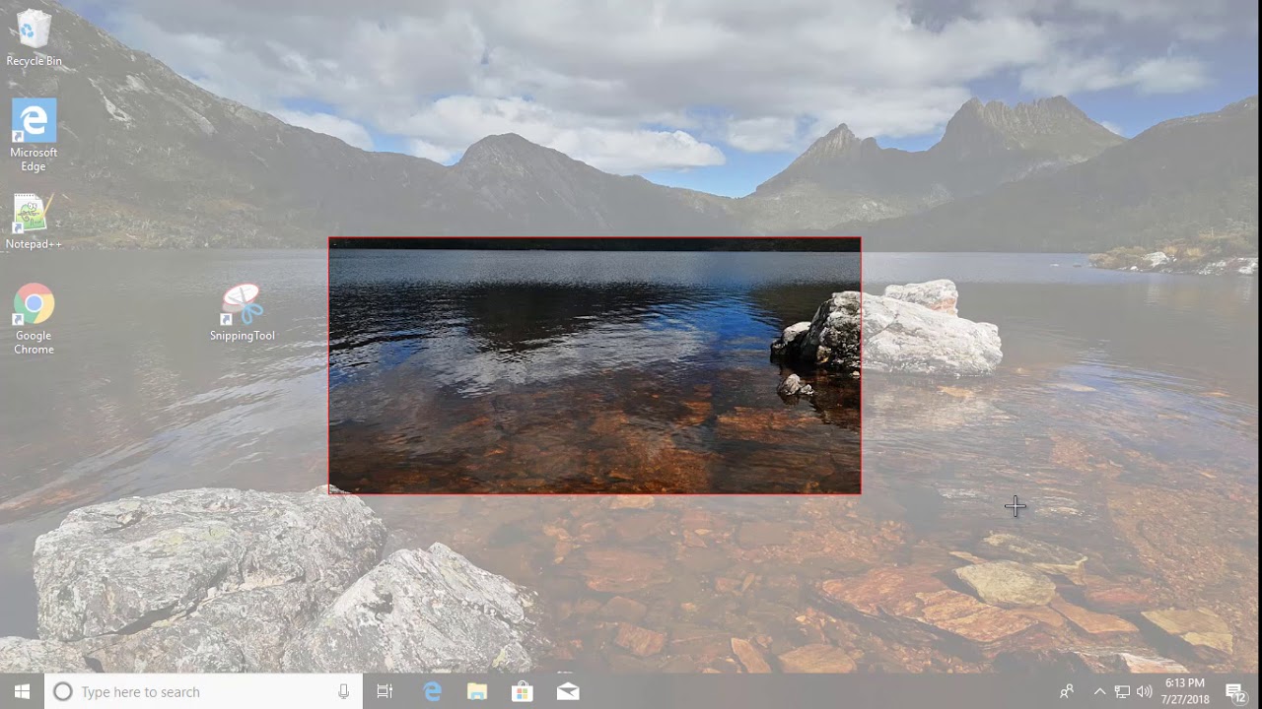
Task: Open the People icon in system tray
Action: 1067,692
